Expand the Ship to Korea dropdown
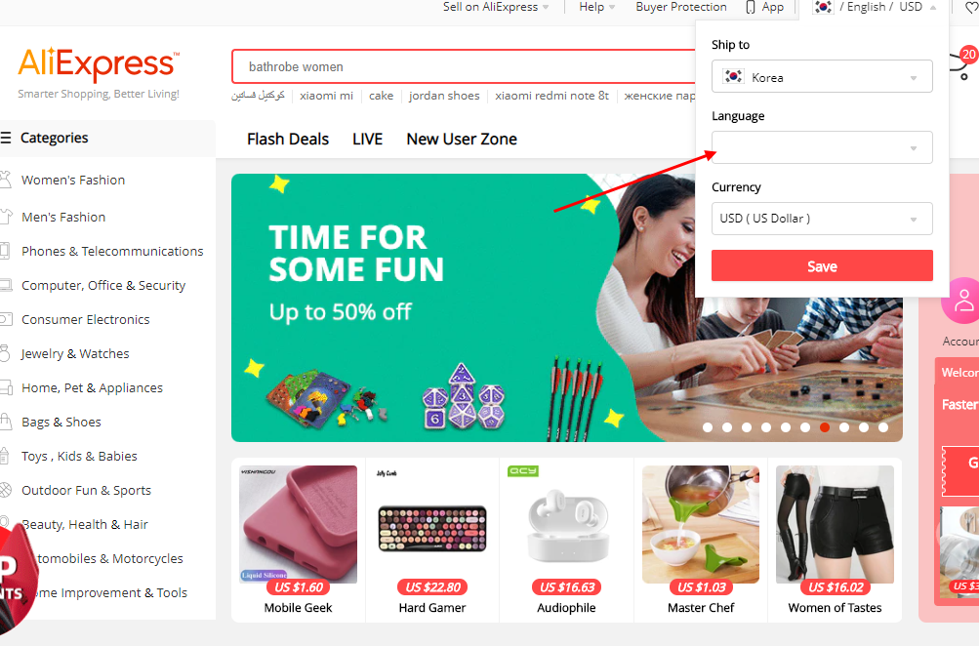This screenshot has height=646, width=979. (822, 76)
